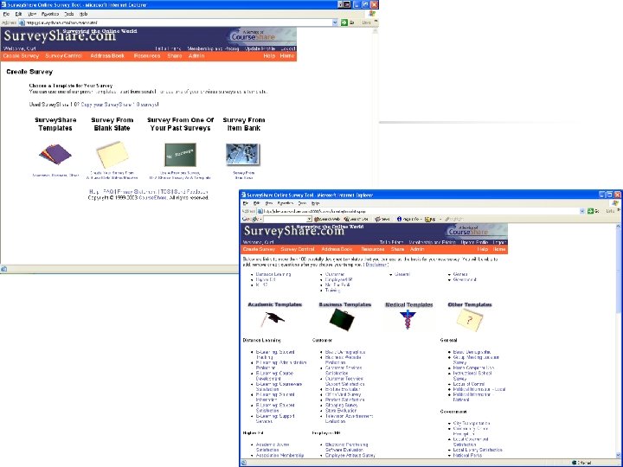This screenshot has height=467, width=623.
Task: Click Employee Attitude Survey template link
Action: (350, 455)
